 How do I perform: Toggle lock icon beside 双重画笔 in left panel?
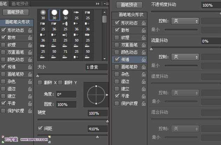[x=30, y=52]
